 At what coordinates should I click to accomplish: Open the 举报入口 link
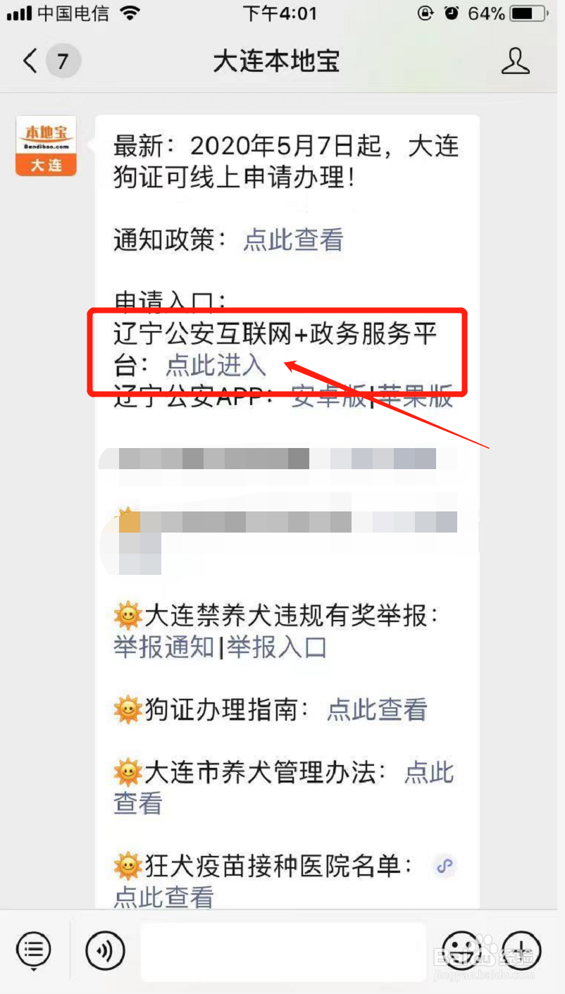[277, 647]
